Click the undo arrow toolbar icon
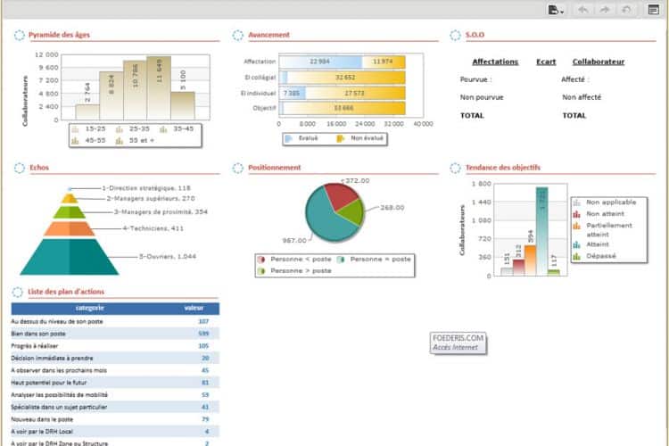The height and width of the screenshot is (446, 669). [x=583, y=10]
